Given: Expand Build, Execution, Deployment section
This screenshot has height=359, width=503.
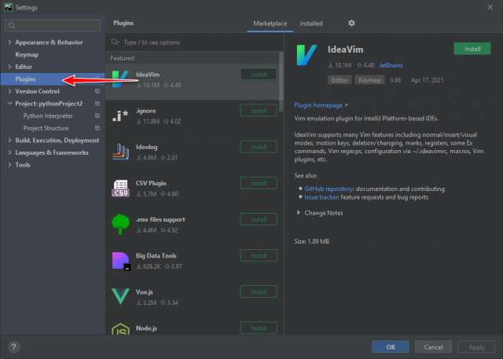Looking at the screenshot, I should pos(9,141).
